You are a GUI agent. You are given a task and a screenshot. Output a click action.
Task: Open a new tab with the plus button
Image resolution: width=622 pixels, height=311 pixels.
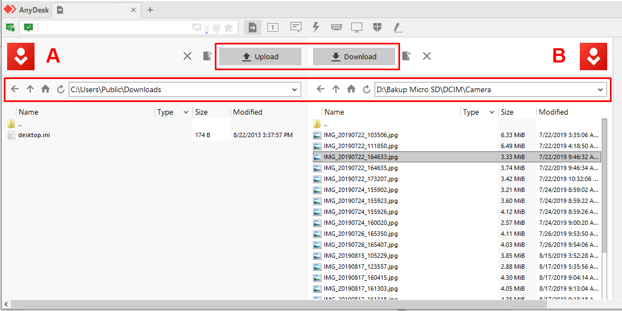point(150,10)
